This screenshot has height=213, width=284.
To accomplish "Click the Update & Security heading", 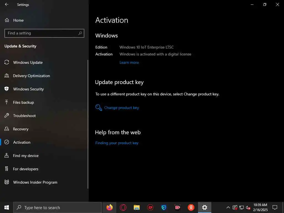I will (20, 46).
